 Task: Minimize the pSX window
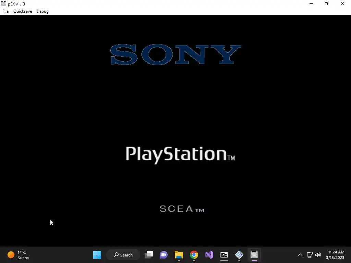click(x=311, y=3)
